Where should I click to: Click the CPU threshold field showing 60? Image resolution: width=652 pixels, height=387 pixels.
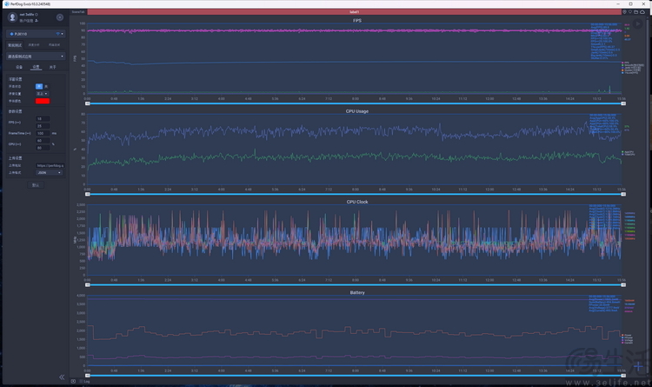tap(43, 141)
